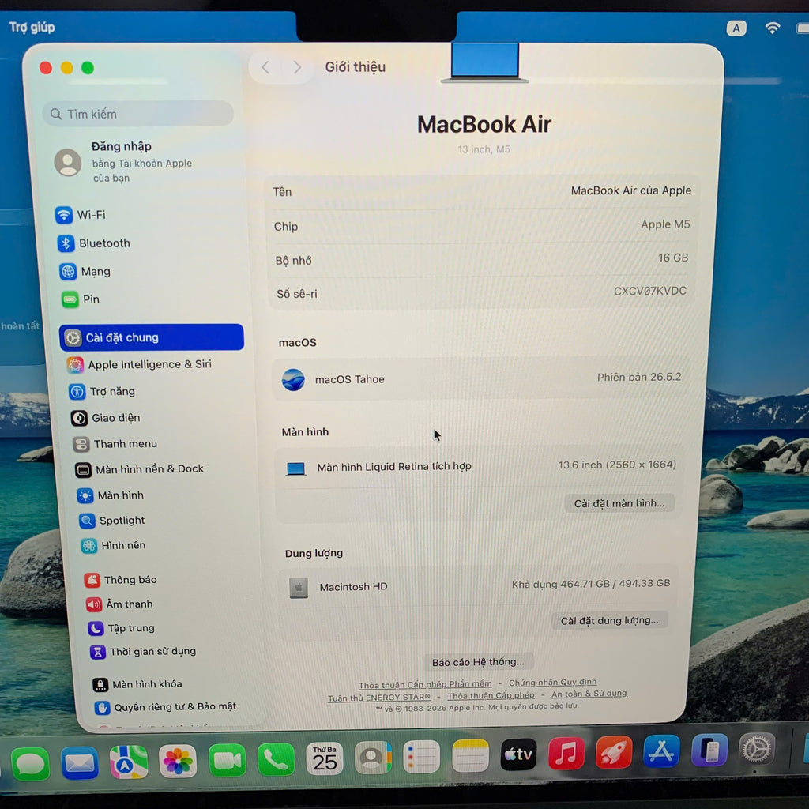Open the Pin battery settings
The width and height of the screenshot is (809, 809).
(x=81, y=299)
